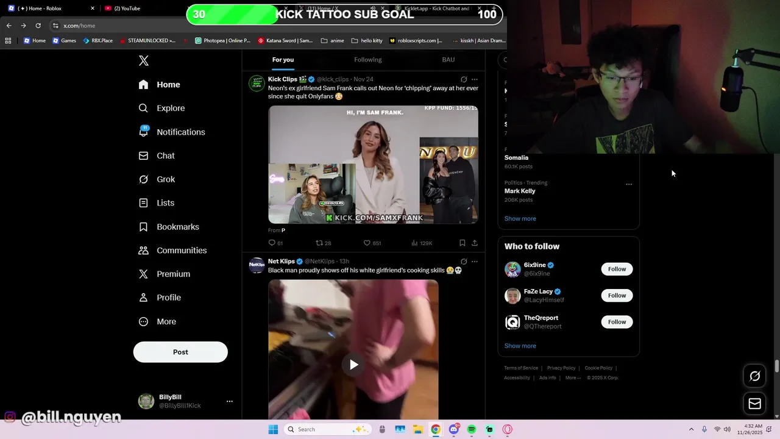Switch to the For you tab
This screenshot has height=439, width=780.
point(283,60)
